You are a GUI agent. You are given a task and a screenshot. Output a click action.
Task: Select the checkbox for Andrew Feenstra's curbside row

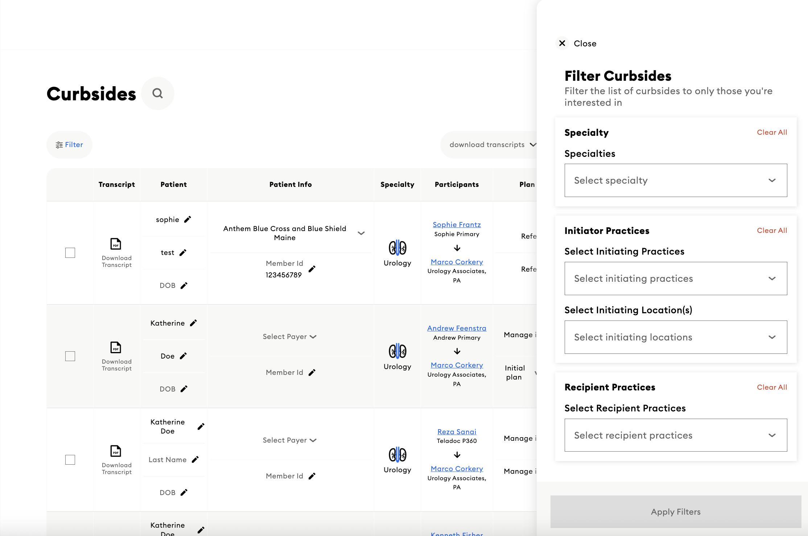pos(70,356)
